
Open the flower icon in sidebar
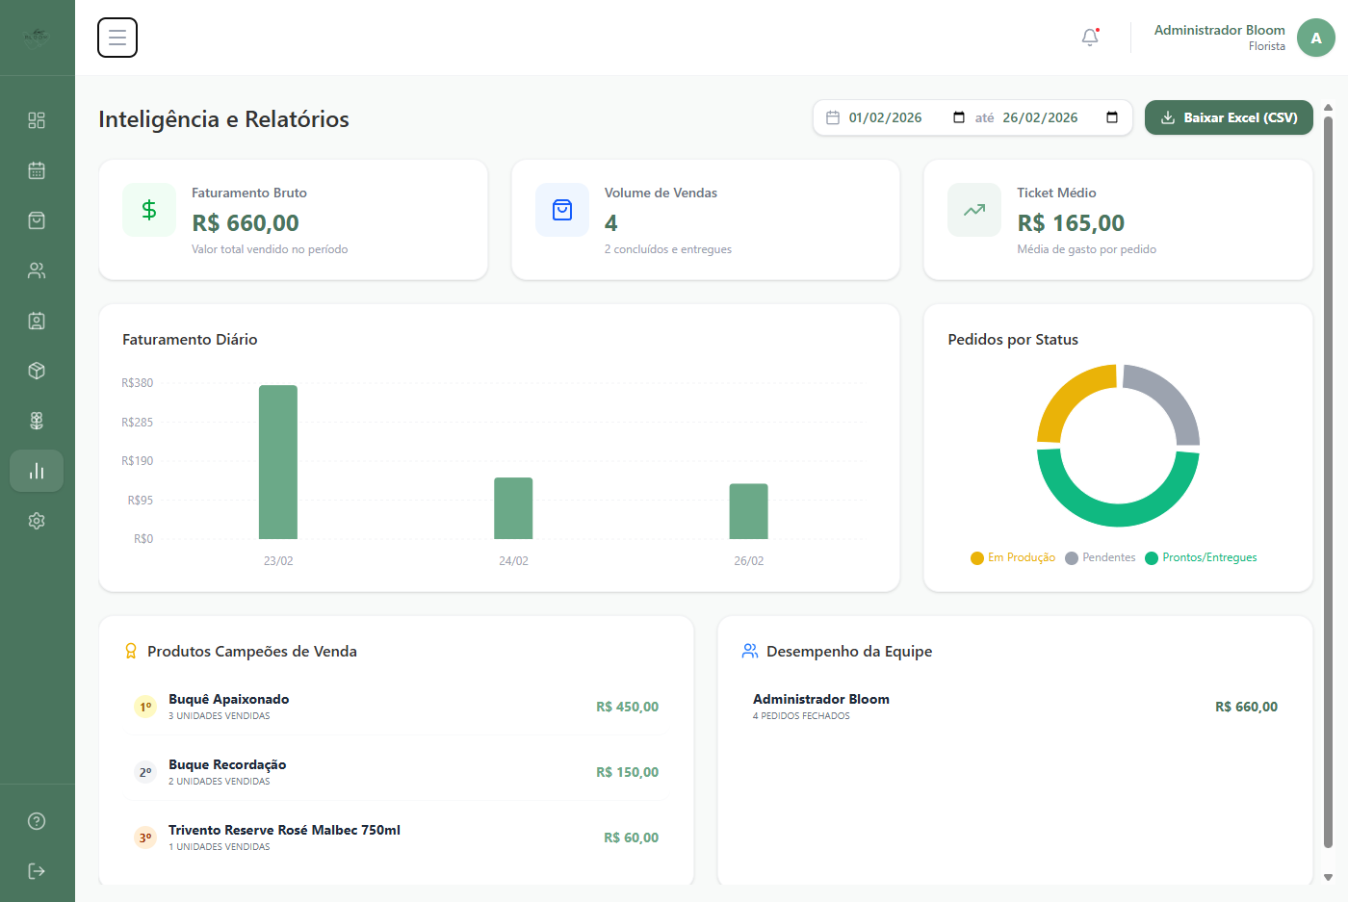(37, 421)
